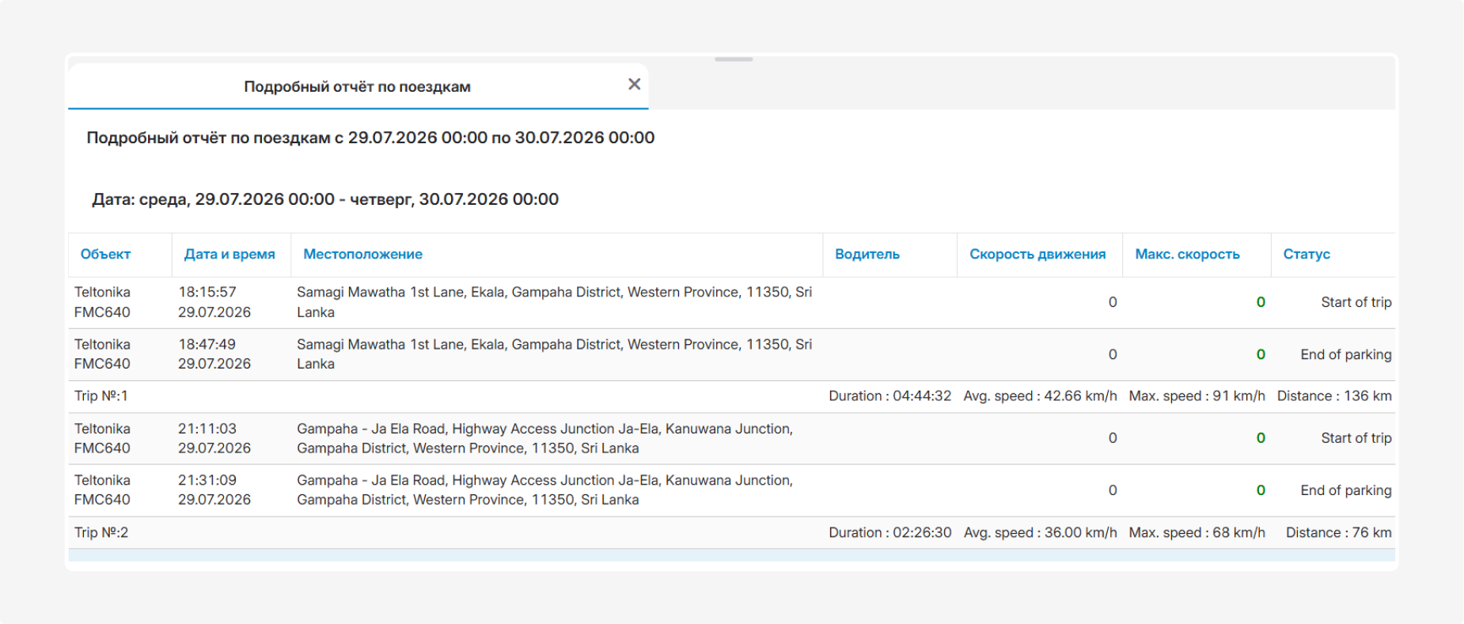Screen dimensions: 1464x624
Task: Click Duration : 04:44:32 value
Action: click(890, 396)
